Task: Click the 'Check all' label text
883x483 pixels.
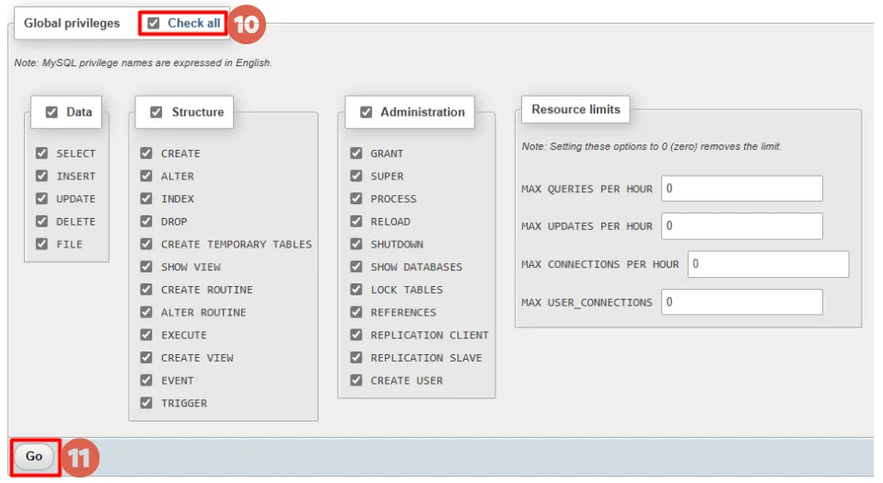Action: [193, 23]
